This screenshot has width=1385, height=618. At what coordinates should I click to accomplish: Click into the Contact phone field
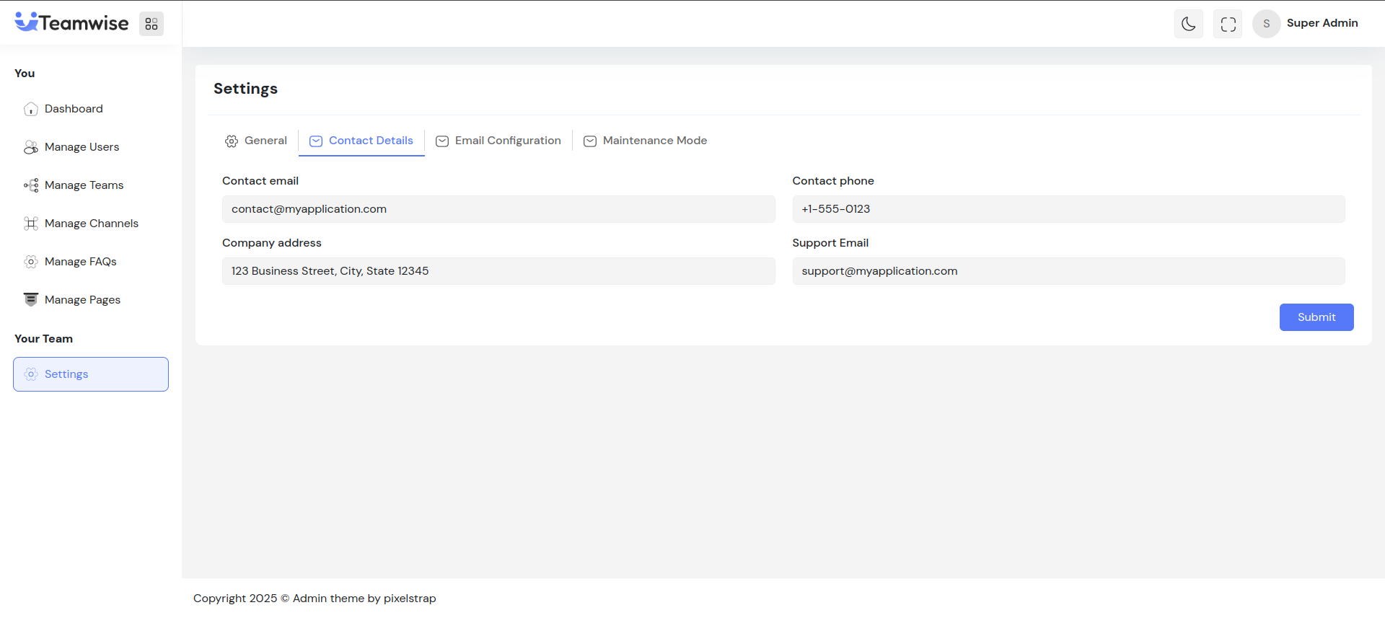pos(1068,209)
